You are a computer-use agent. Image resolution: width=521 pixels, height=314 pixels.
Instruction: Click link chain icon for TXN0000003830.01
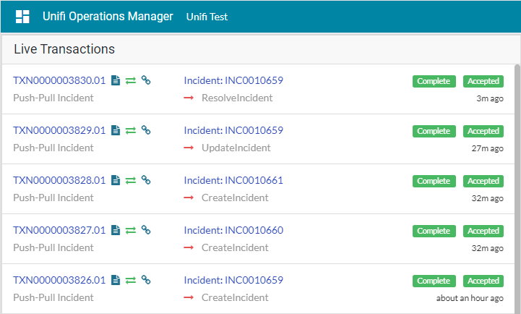(145, 81)
